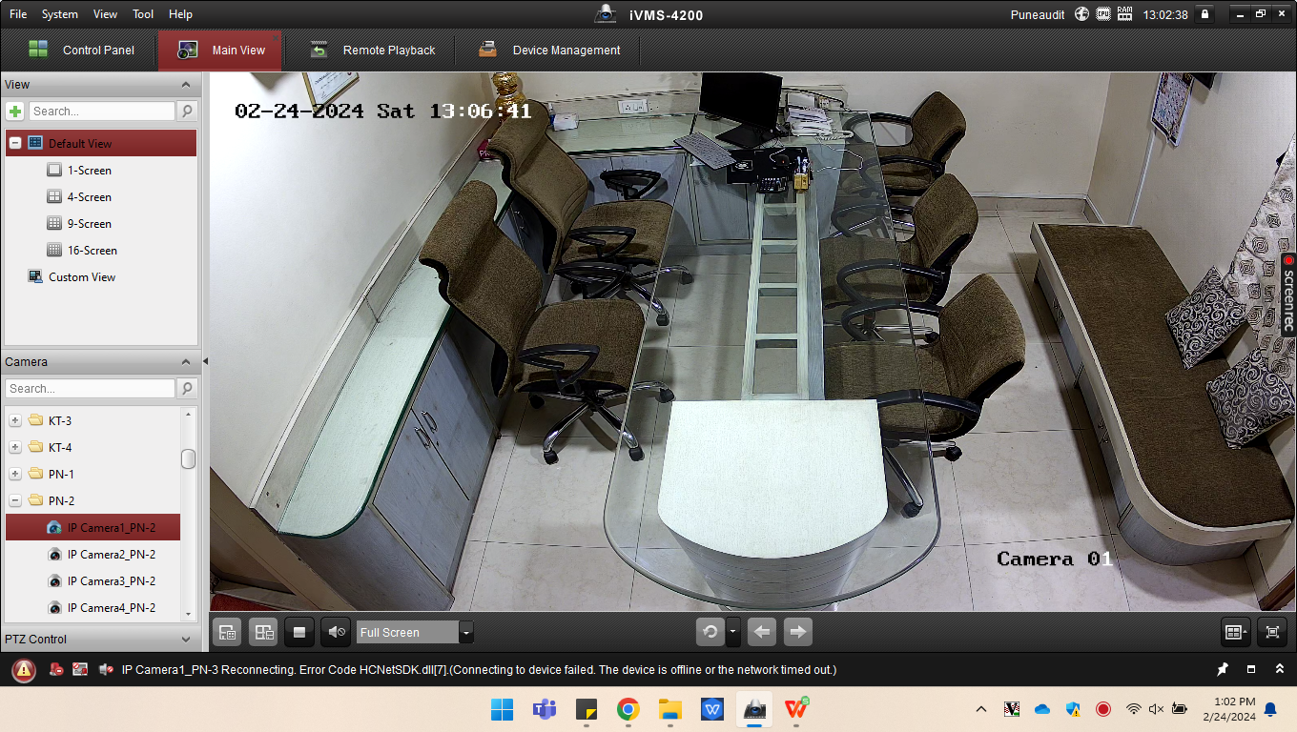Click the auto-switch cycle refresh icon
The image size is (1297, 732).
click(x=710, y=631)
